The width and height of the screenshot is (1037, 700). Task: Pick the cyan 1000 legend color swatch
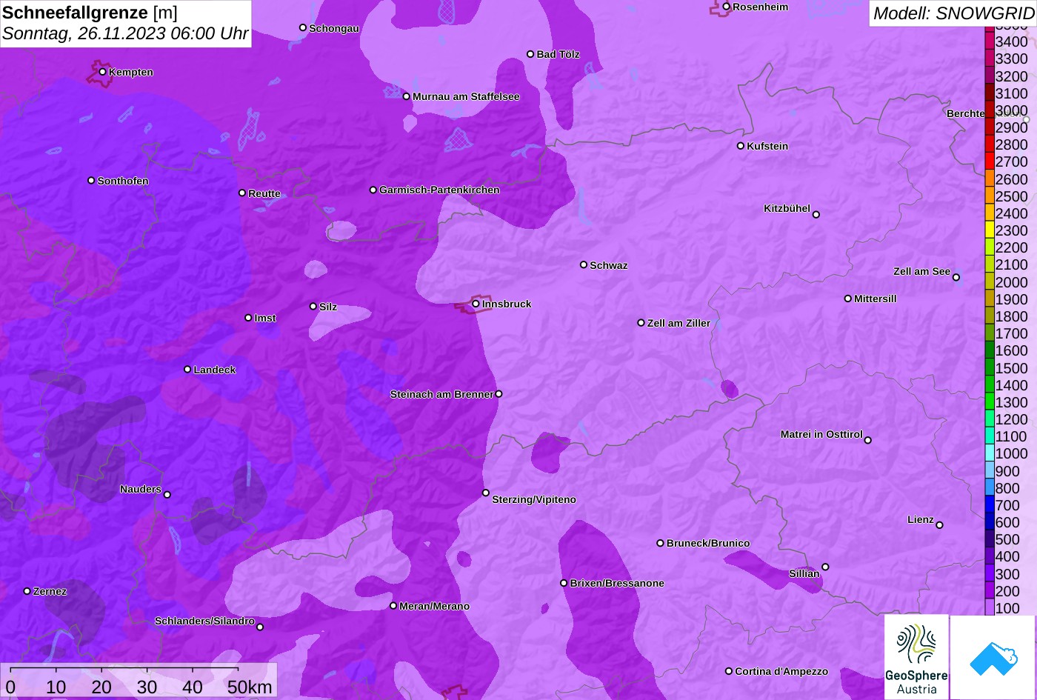coord(990,454)
